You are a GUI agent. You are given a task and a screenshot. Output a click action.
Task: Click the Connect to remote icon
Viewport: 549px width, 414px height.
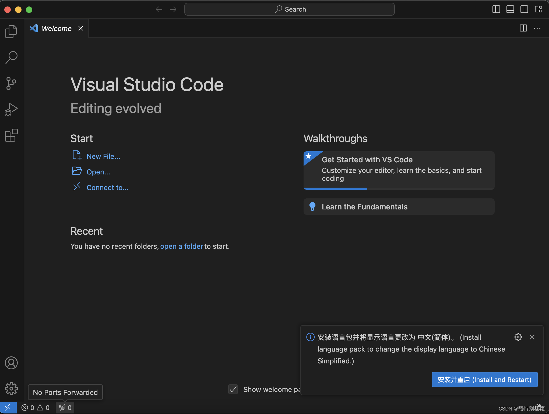point(77,186)
